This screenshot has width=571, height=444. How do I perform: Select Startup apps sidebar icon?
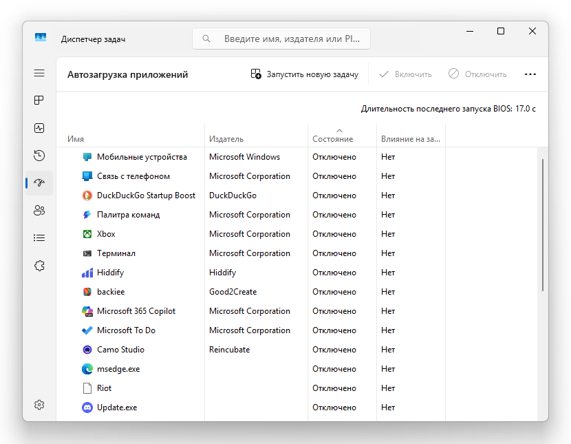pyautogui.click(x=39, y=182)
